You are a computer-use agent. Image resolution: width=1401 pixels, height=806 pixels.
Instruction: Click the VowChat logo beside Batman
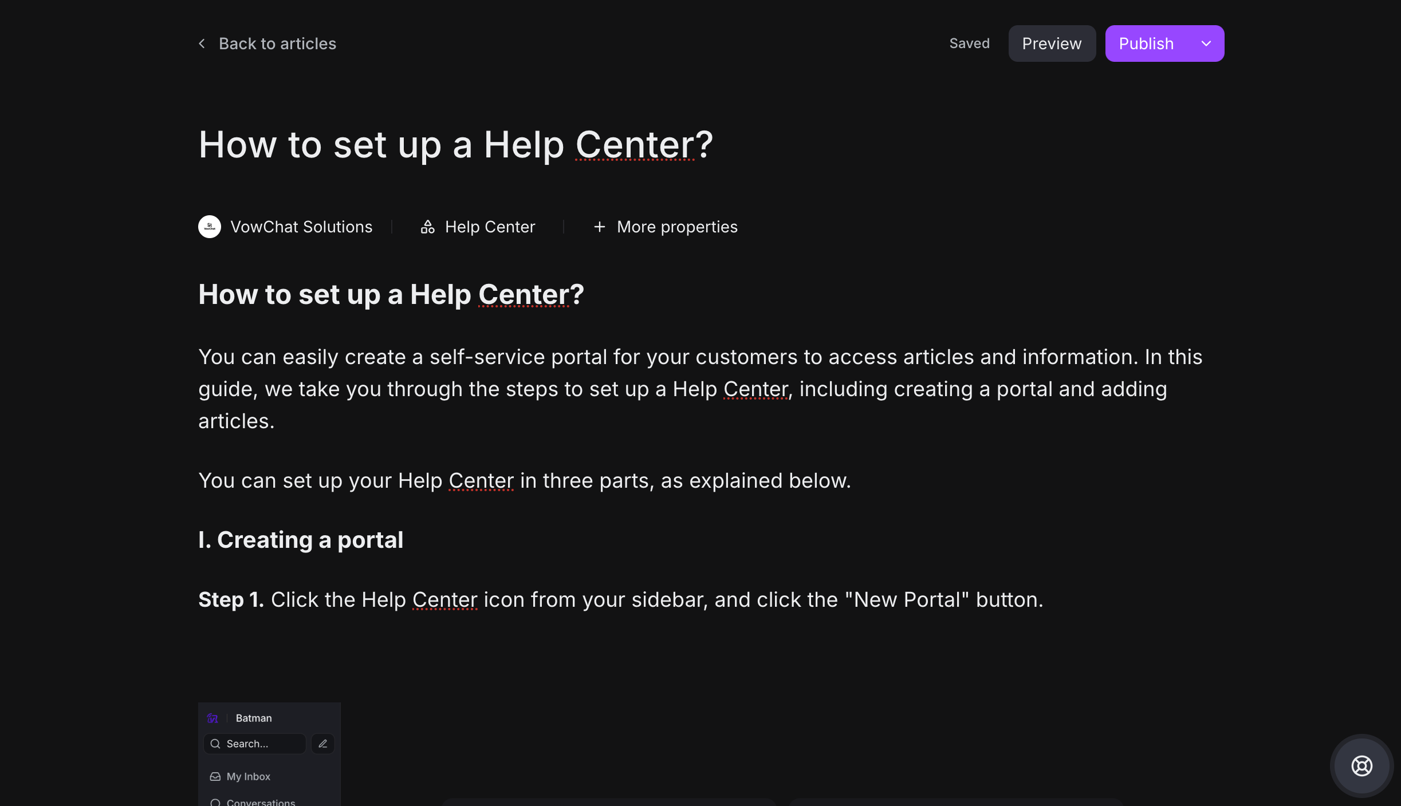[x=212, y=718]
